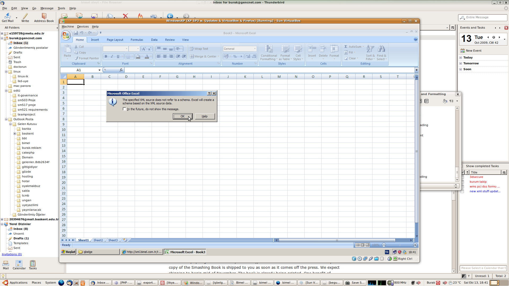The image size is (509, 286).
Task: Click center horizontal alignment icon
Action: (165, 56)
